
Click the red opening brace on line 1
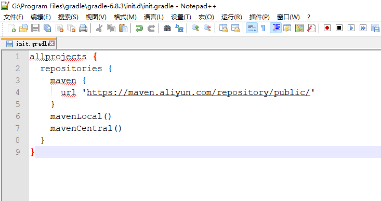tap(95, 57)
